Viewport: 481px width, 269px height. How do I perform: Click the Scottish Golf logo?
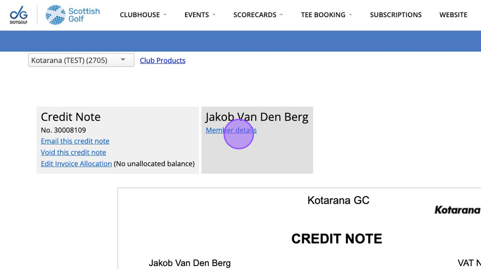(x=73, y=15)
